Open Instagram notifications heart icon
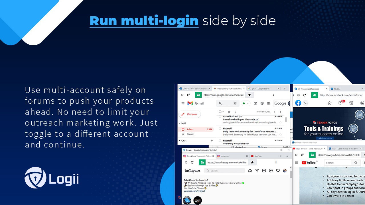Image resolution: width=365 pixels, height=205 pixels. 278,171
